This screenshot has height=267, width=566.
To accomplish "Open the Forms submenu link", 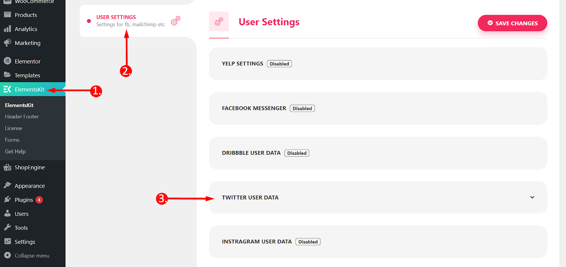I will [x=12, y=140].
